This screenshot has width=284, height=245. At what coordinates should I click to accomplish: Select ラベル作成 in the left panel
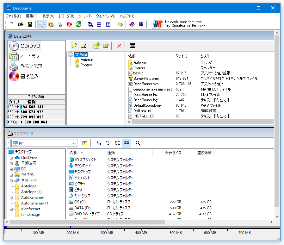[26, 66]
